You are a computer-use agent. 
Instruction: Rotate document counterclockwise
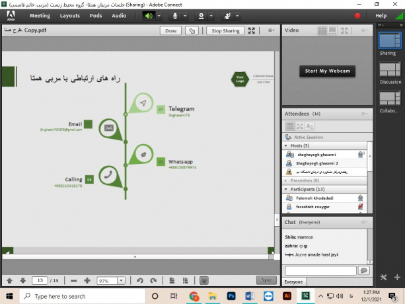pos(140,280)
